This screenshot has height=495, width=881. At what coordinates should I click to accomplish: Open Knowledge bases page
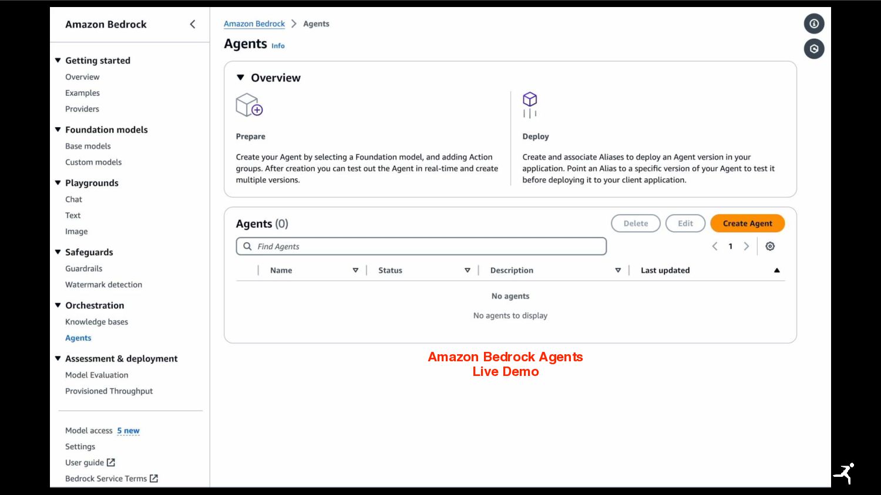click(97, 322)
